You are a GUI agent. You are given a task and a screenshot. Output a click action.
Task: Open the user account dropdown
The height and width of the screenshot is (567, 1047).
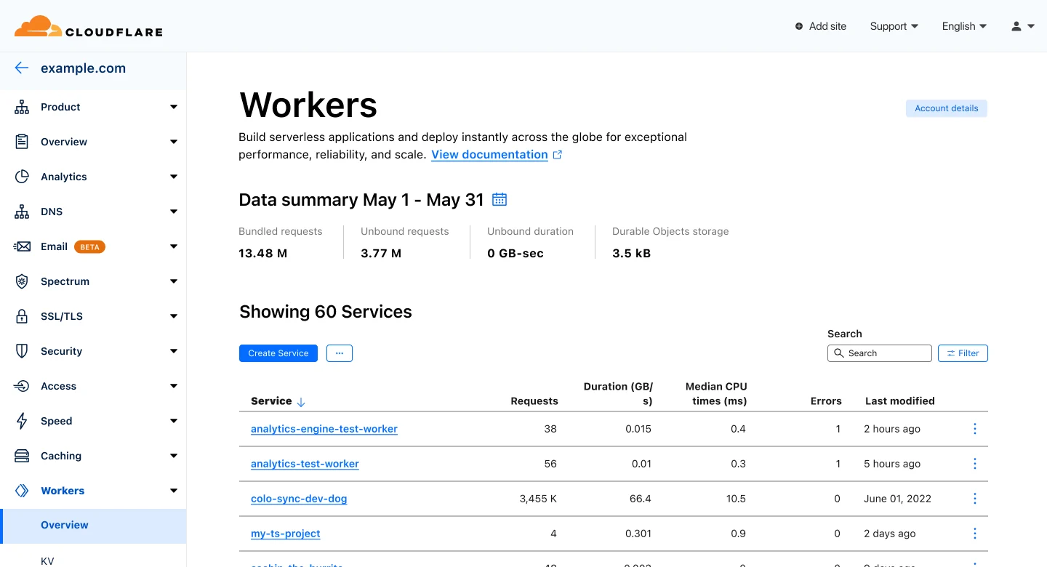[x=1023, y=26]
